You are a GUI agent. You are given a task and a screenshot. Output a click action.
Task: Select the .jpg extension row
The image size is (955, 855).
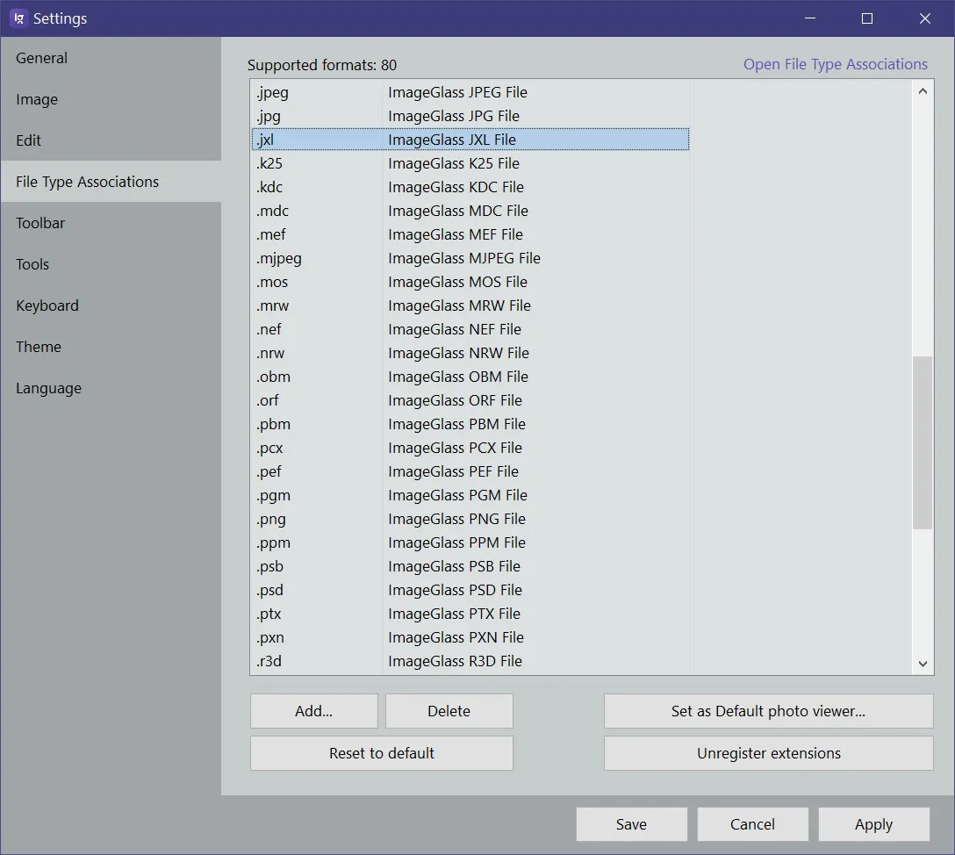tap(470, 116)
